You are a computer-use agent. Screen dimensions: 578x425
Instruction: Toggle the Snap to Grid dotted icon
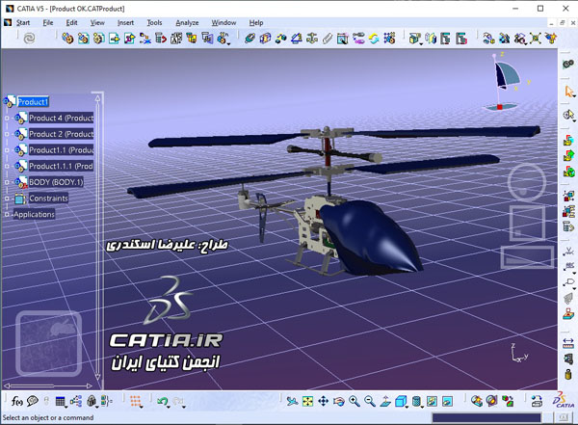136,401
